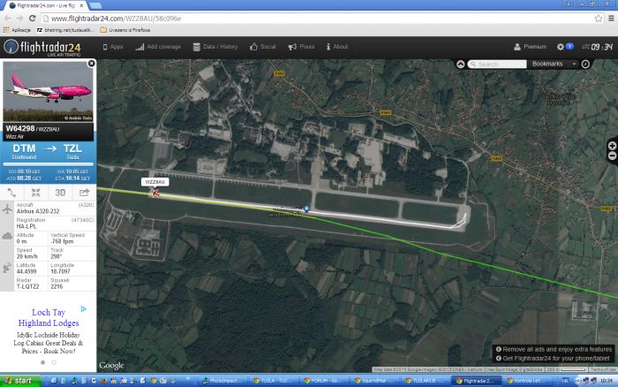Click squawk 2216 value
Image resolution: width=618 pixels, height=387 pixels.
tap(57, 286)
